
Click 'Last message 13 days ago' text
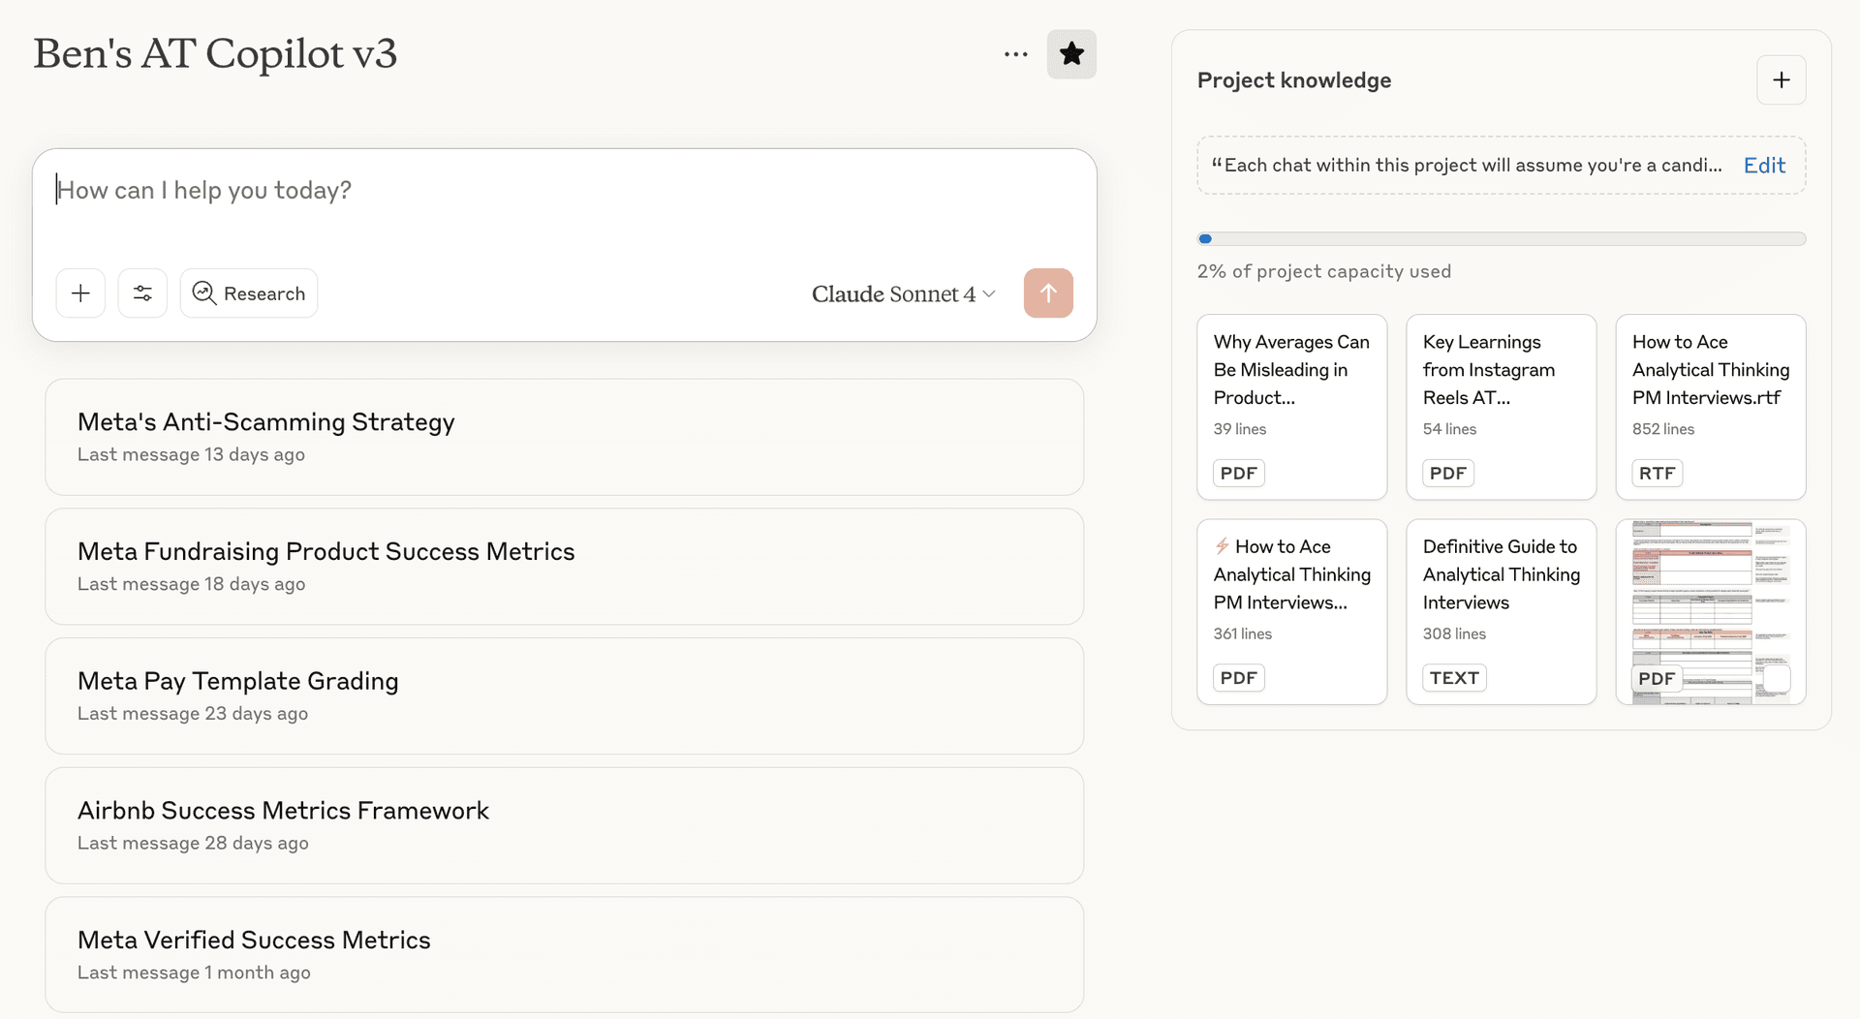coord(191,454)
